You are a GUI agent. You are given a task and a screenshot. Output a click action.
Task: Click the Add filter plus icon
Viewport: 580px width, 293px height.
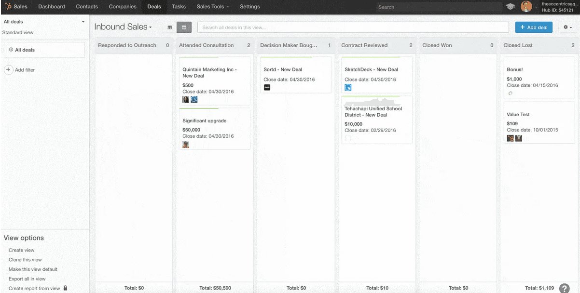(x=8, y=70)
